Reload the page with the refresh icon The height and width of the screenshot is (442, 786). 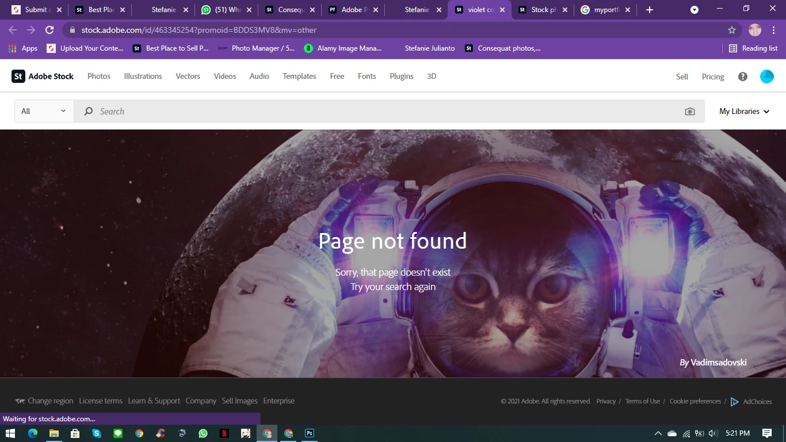pyautogui.click(x=49, y=30)
